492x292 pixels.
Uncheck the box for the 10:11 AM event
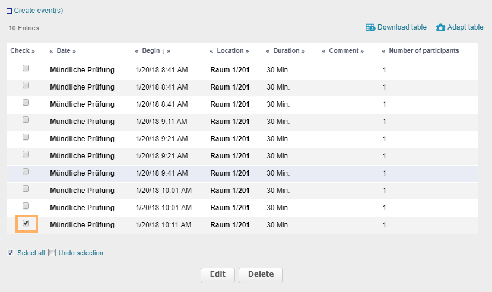point(26,223)
